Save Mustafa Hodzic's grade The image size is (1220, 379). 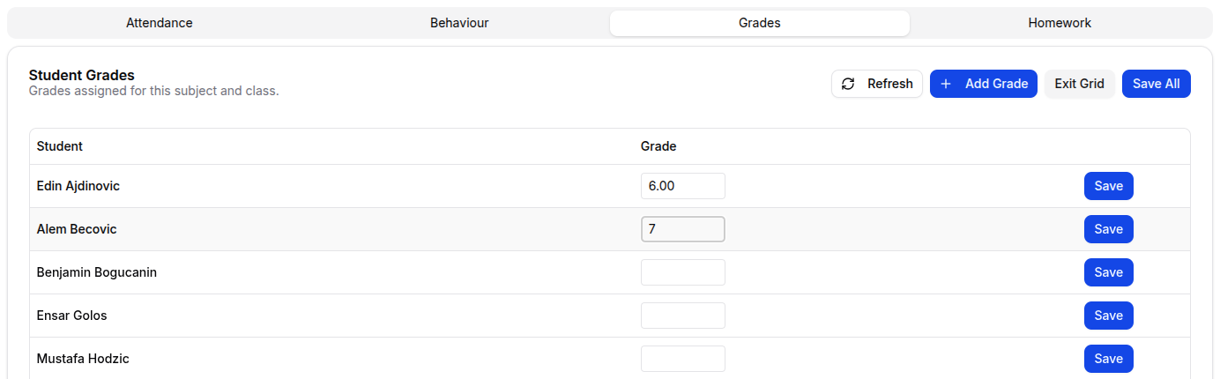1108,359
